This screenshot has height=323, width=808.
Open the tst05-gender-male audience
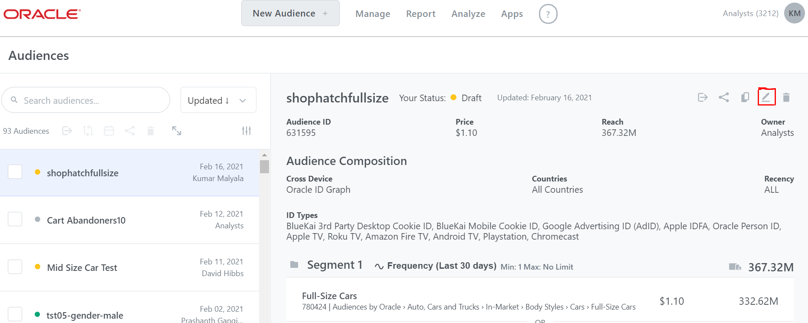[85, 315]
